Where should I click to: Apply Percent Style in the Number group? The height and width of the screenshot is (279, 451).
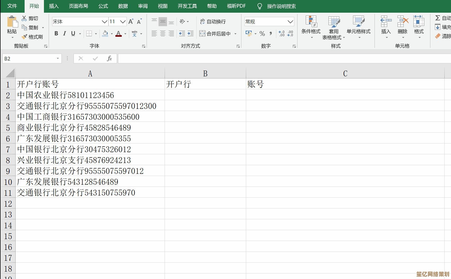[262, 34]
